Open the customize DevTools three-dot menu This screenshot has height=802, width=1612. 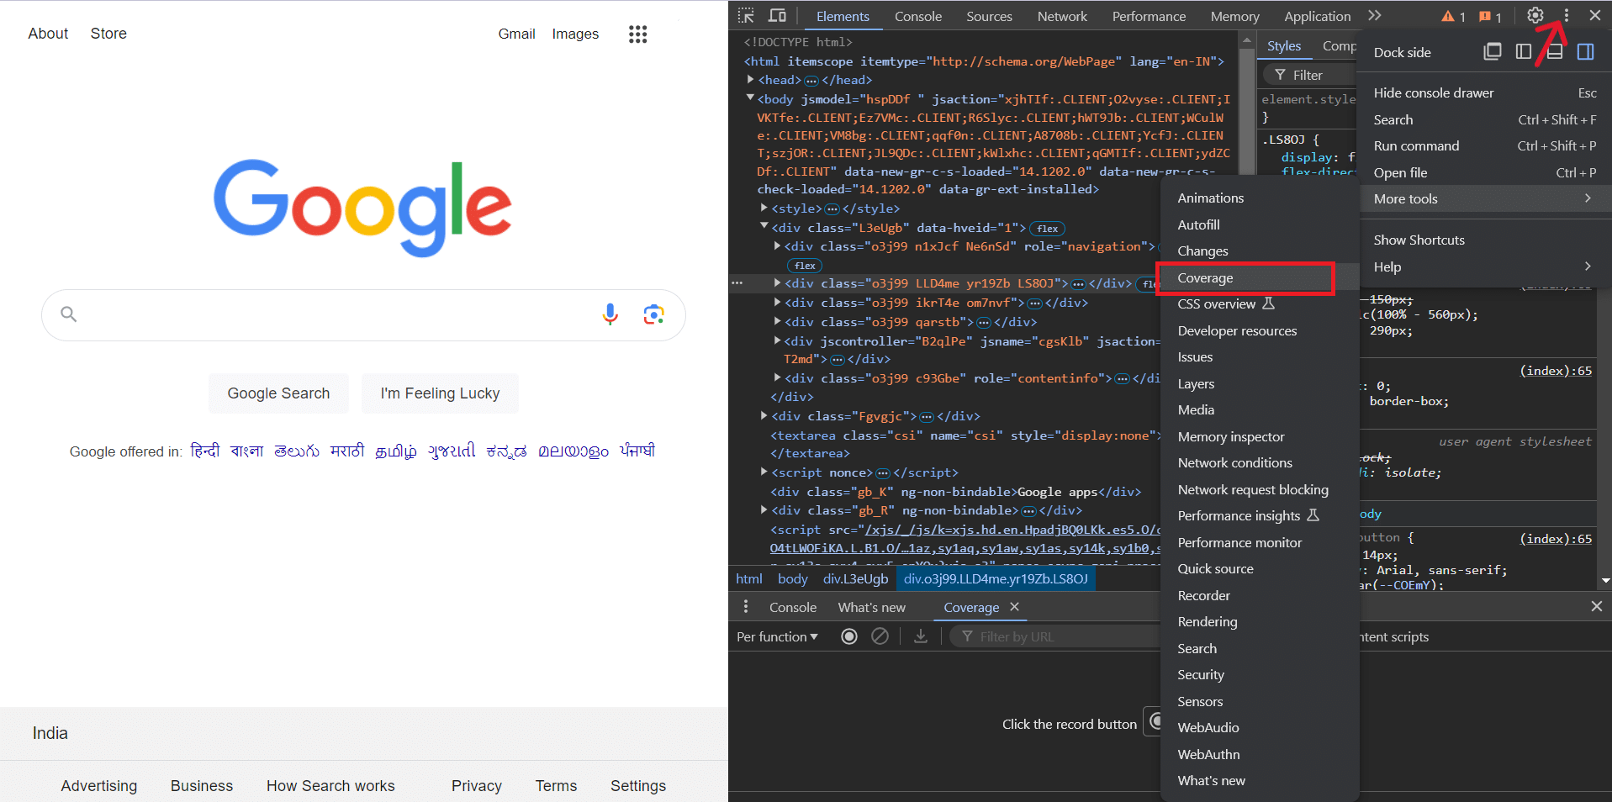1566,15
